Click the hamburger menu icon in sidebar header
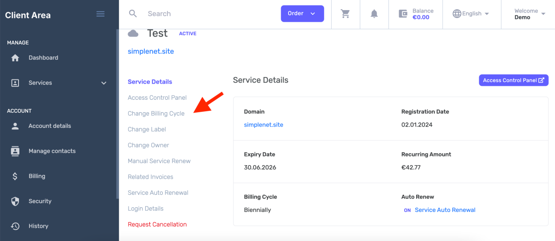The height and width of the screenshot is (241, 555). (100, 14)
